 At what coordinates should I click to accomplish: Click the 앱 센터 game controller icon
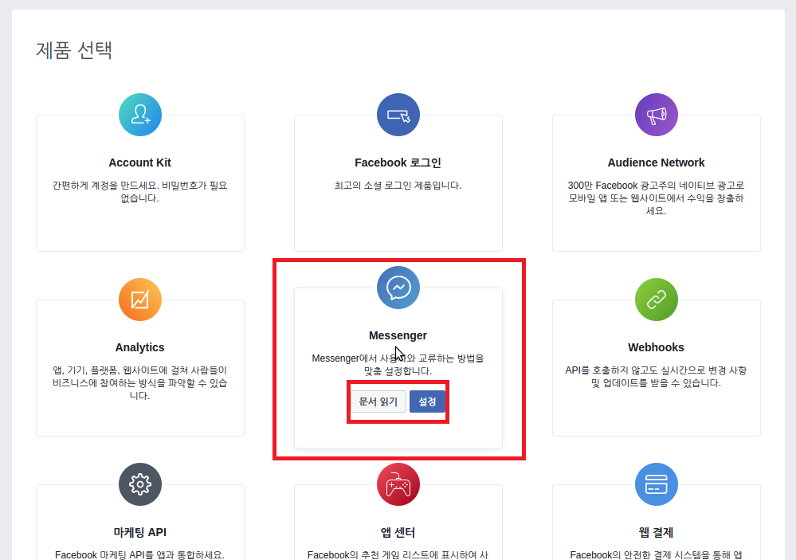pos(398,484)
